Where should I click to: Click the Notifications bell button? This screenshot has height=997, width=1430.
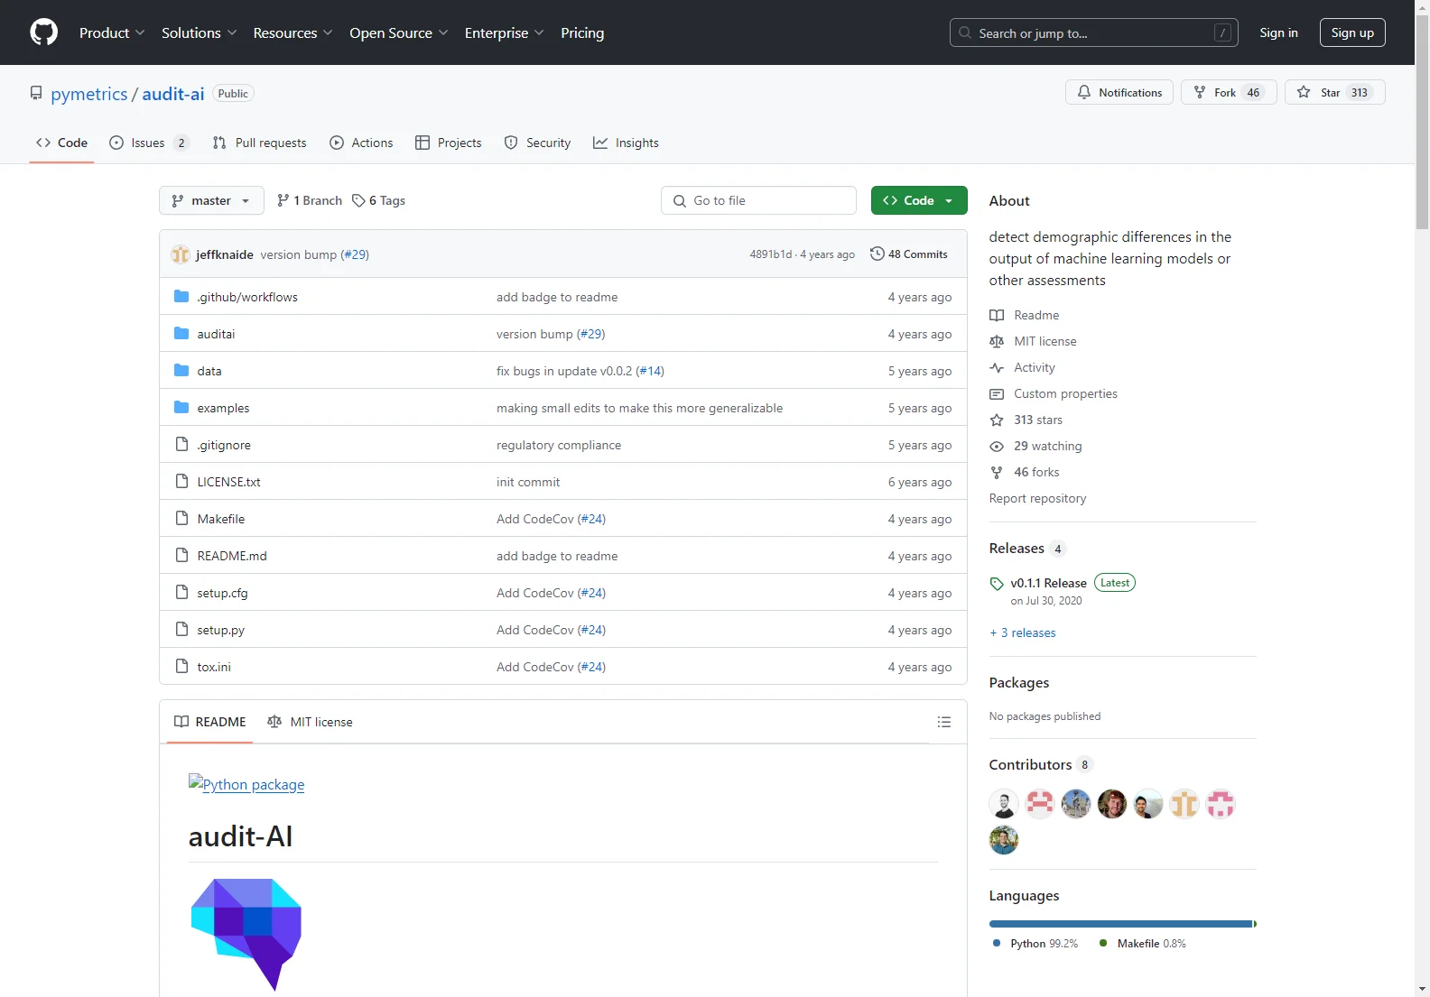point(1119,92)
